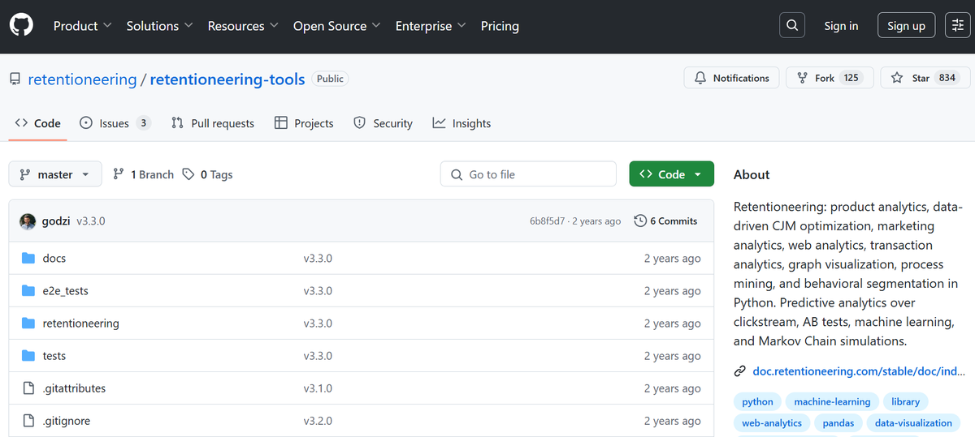The image size is (975, 437).
Task: Expand the Open Source menu
Action: coord(337,26)
